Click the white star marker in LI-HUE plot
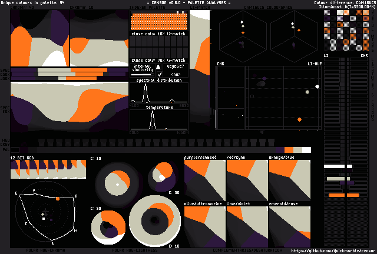 [x=318, y=86]
